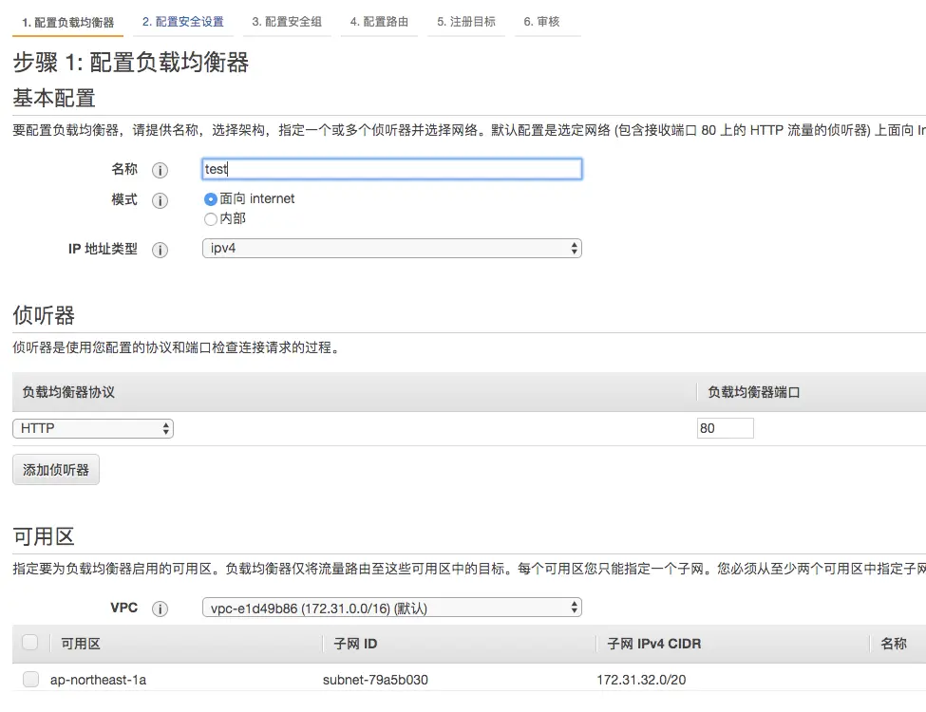Check the ap-northeast-1a availability zone checkbox
926x712 pixels.
tap(30, 679)
